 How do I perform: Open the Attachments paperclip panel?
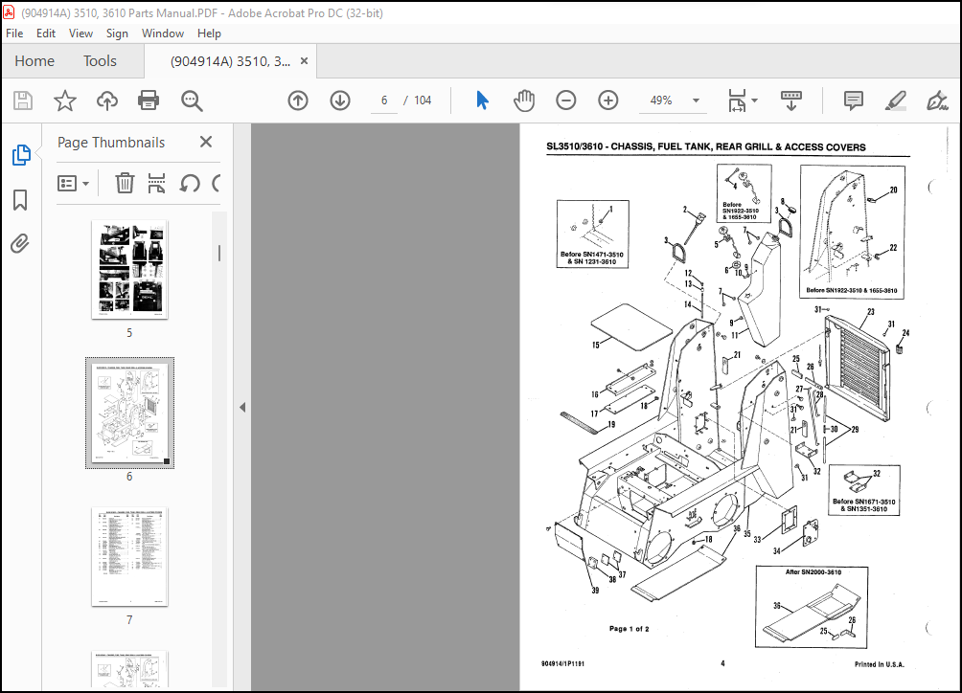coord(20,243)
